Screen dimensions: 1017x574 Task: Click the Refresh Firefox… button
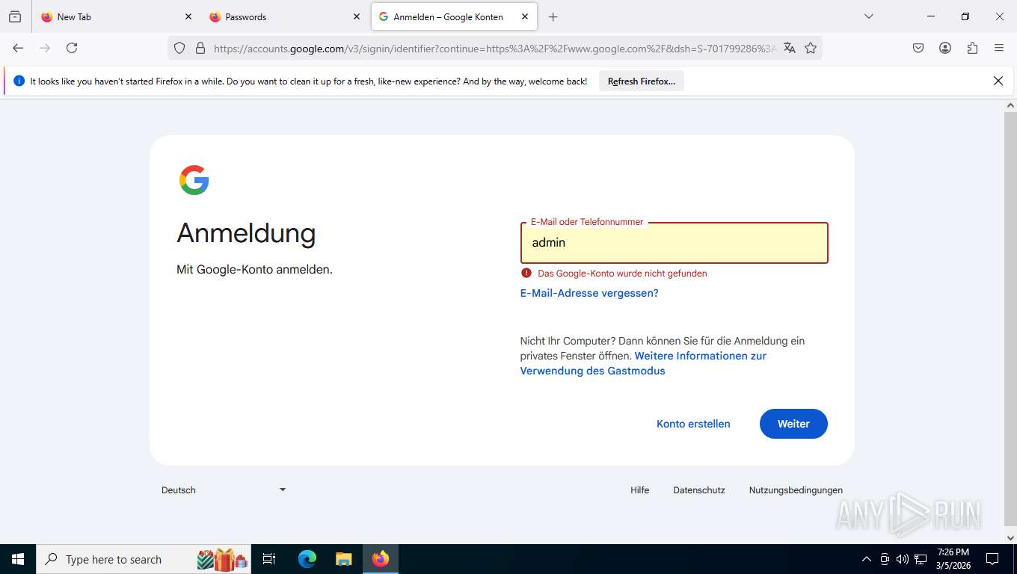pyautogui.click(x=642, y=81)
